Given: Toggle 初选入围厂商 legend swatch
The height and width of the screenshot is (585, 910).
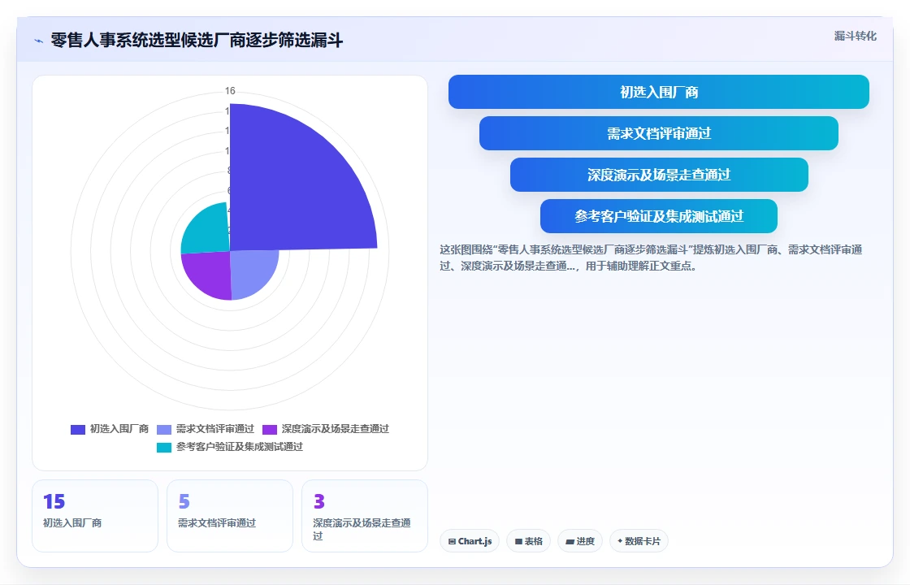Looking at the screenshot, I should [78, 430].
